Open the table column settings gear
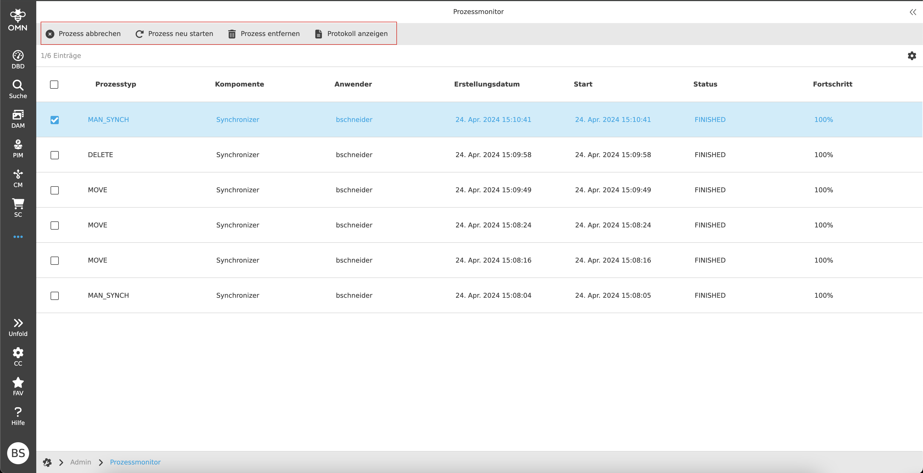This screenshot has height=473, width=923. [x=912, y=55]
